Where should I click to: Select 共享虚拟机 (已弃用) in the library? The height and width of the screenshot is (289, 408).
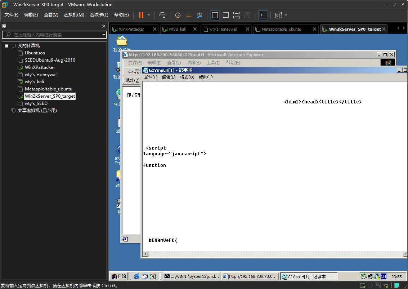37,111
